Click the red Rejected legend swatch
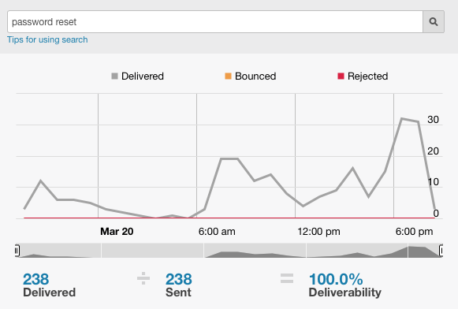This screenshot has height=309, width=458. (x=341, y=76)
